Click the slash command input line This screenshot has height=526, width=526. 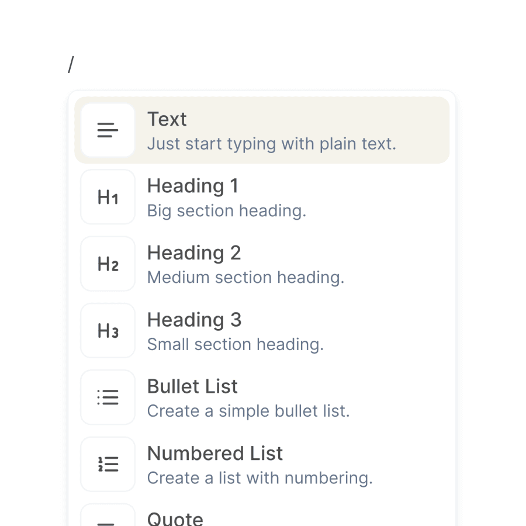[263, 65]
